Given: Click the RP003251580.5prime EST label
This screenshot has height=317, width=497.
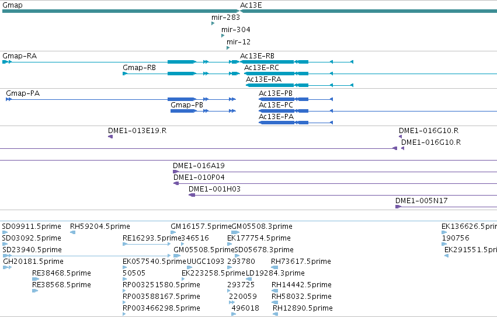Looking at the screenshot, I should (161, 285).
